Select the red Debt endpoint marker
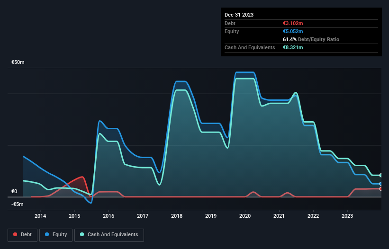This screenshot has width=389, height=249. tap(381, 189)
